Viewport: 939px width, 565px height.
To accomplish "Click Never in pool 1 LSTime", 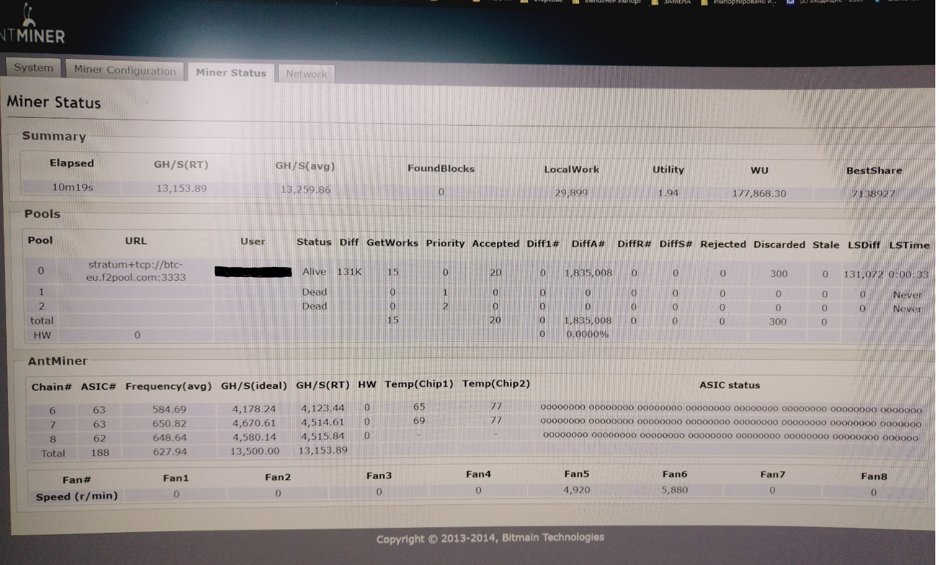I will click(x=907, y=295).
